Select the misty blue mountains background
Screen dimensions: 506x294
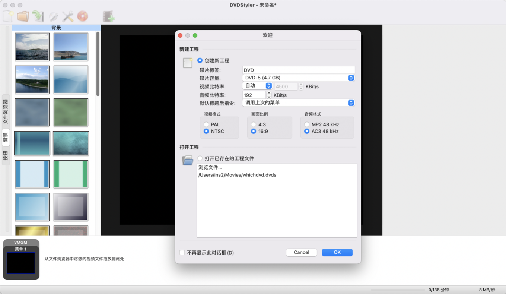(71, 79)
